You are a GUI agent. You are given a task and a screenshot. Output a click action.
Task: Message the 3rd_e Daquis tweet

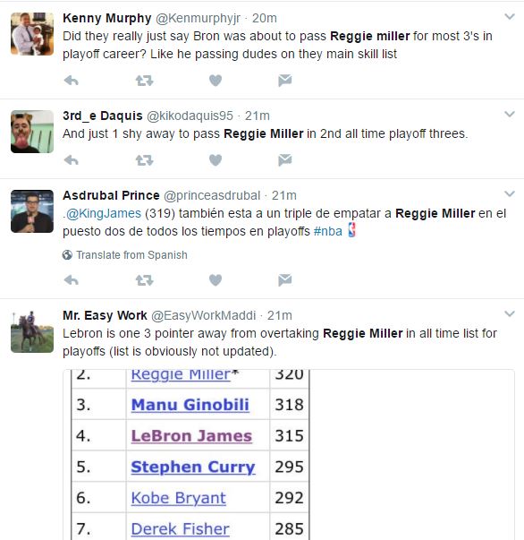coord(284,160)
